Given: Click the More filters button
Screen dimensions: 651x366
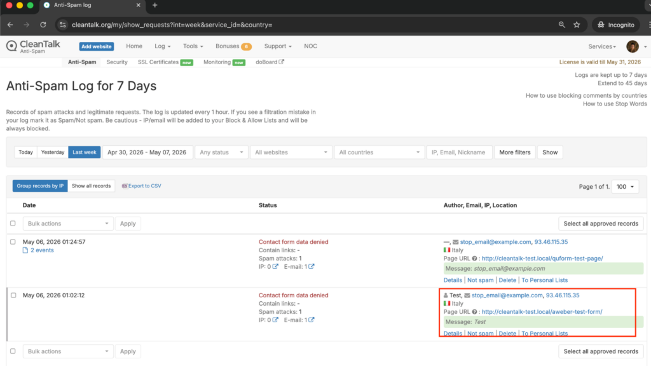Looking at the screenshot, I should (x=515, y=152).
